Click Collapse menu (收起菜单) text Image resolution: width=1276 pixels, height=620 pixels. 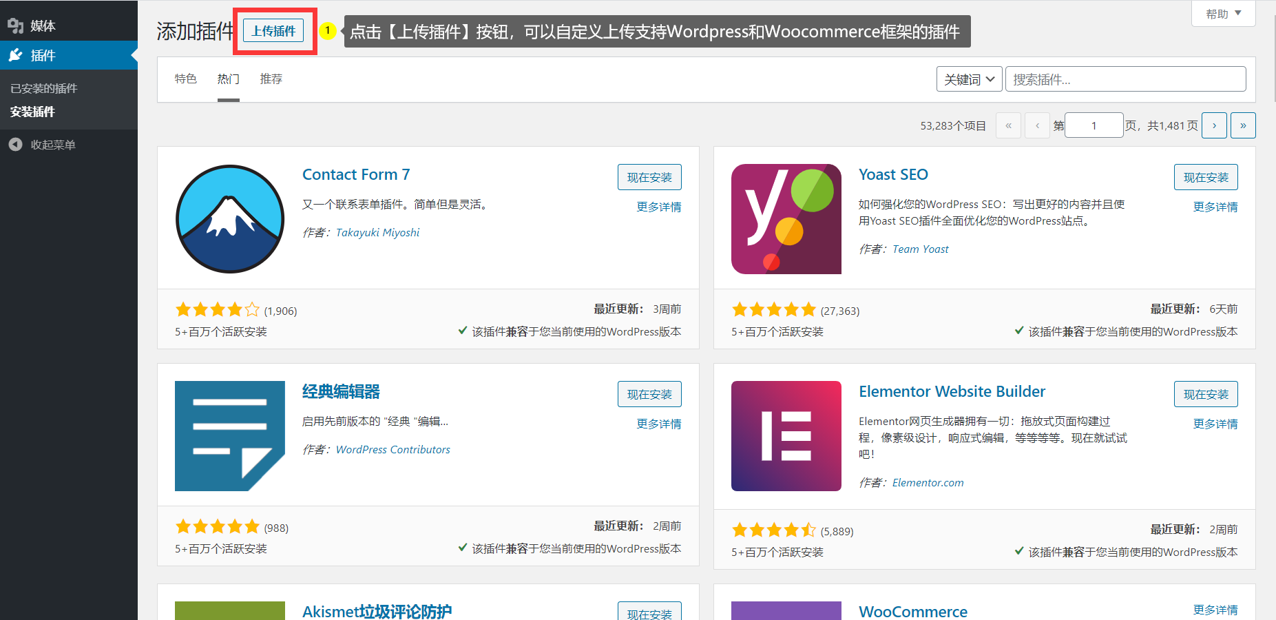point(53,145)
